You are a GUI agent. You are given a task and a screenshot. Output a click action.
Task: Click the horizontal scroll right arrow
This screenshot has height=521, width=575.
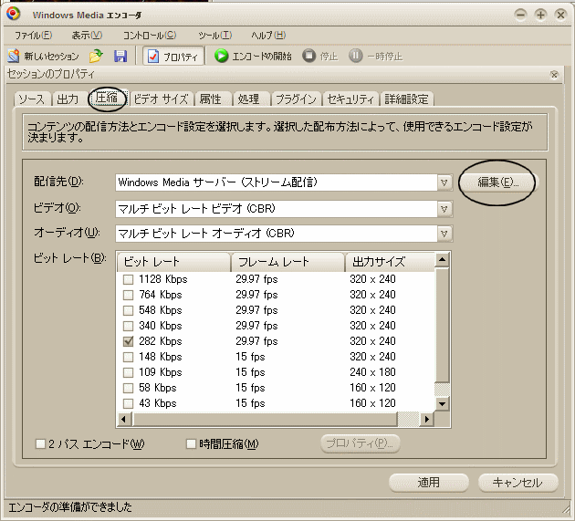[x=426, y=419]
